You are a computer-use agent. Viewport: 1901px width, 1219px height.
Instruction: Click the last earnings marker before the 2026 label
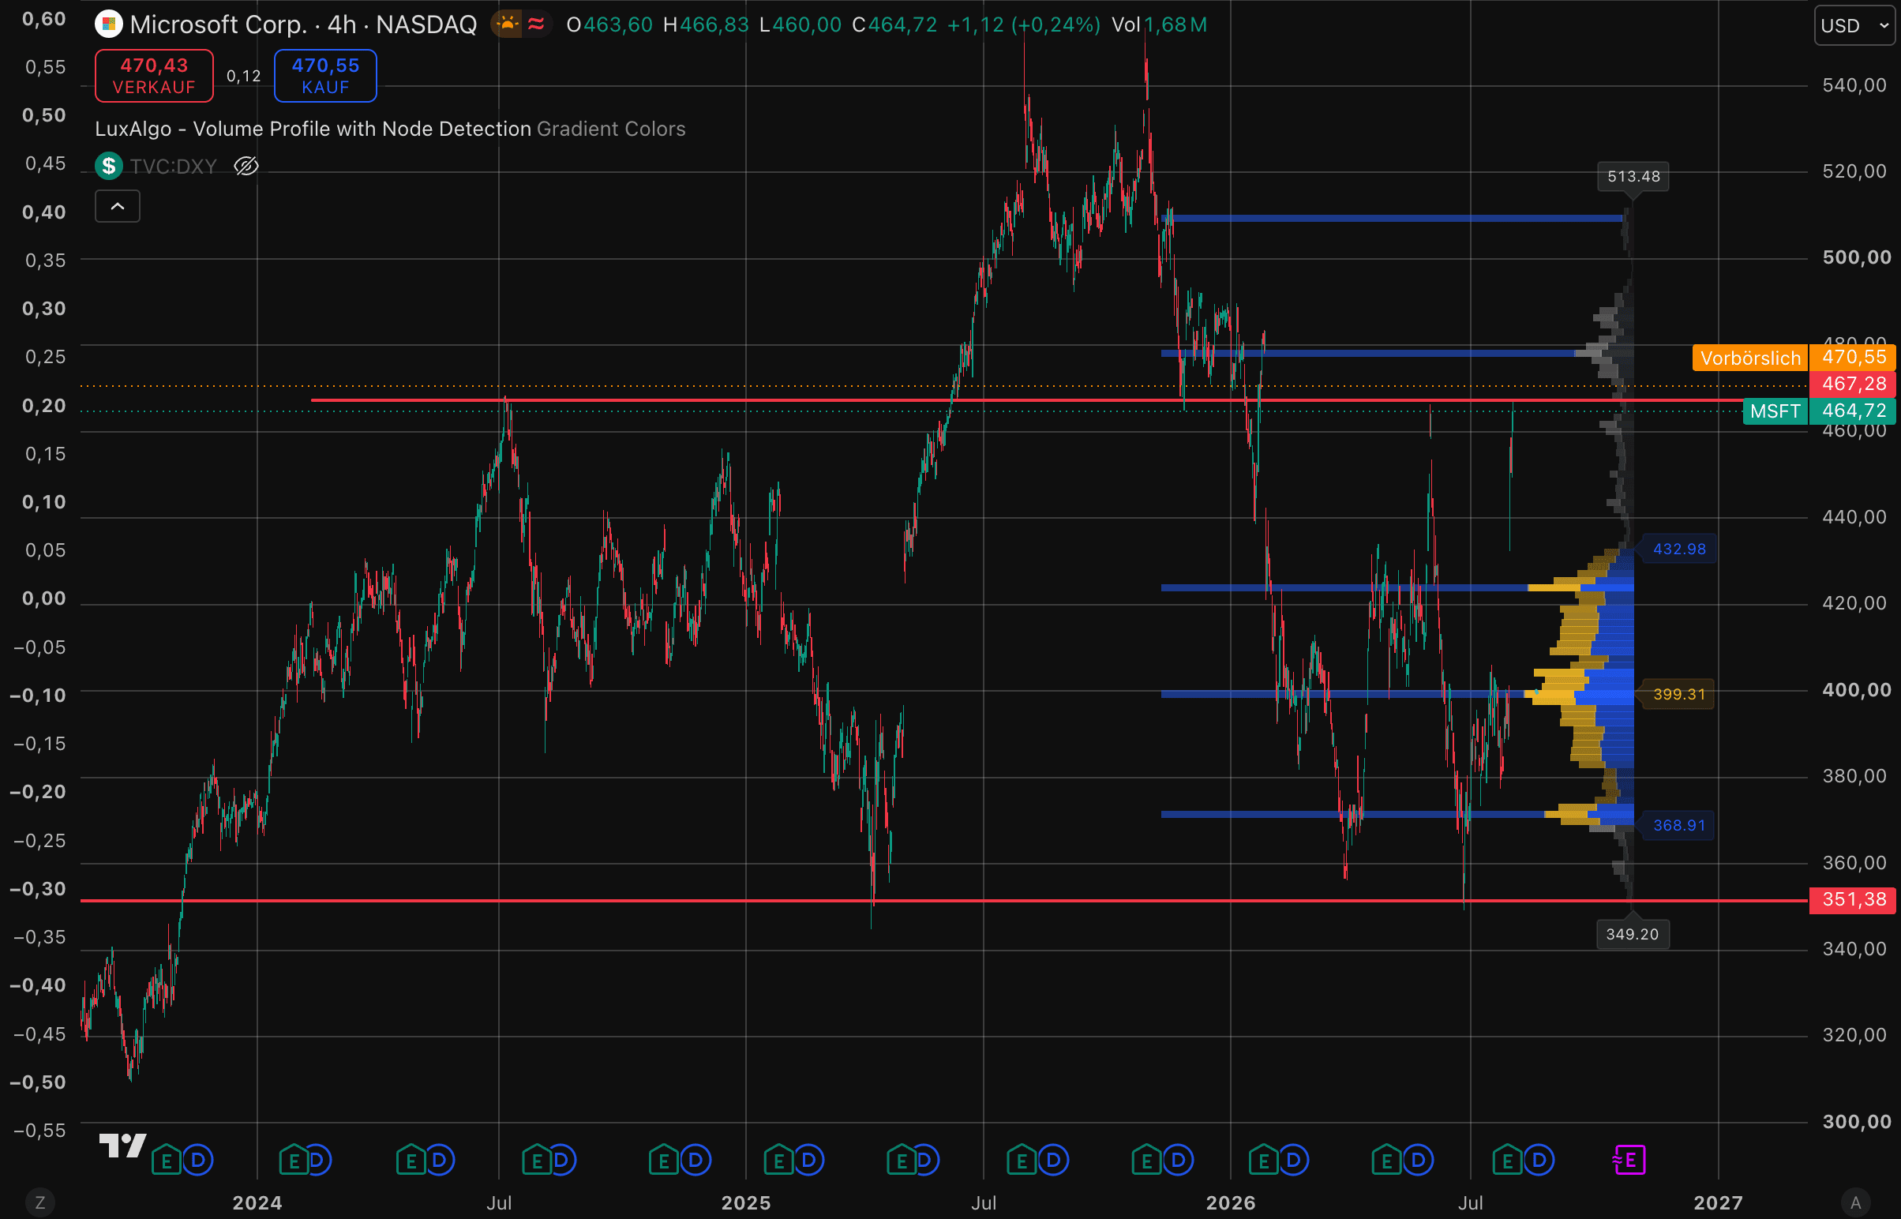[1147, 1161]
